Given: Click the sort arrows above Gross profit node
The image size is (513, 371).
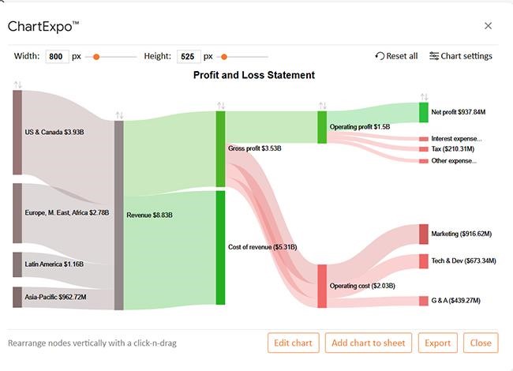Looking at the screenshot, I should (x=221, y=105).
